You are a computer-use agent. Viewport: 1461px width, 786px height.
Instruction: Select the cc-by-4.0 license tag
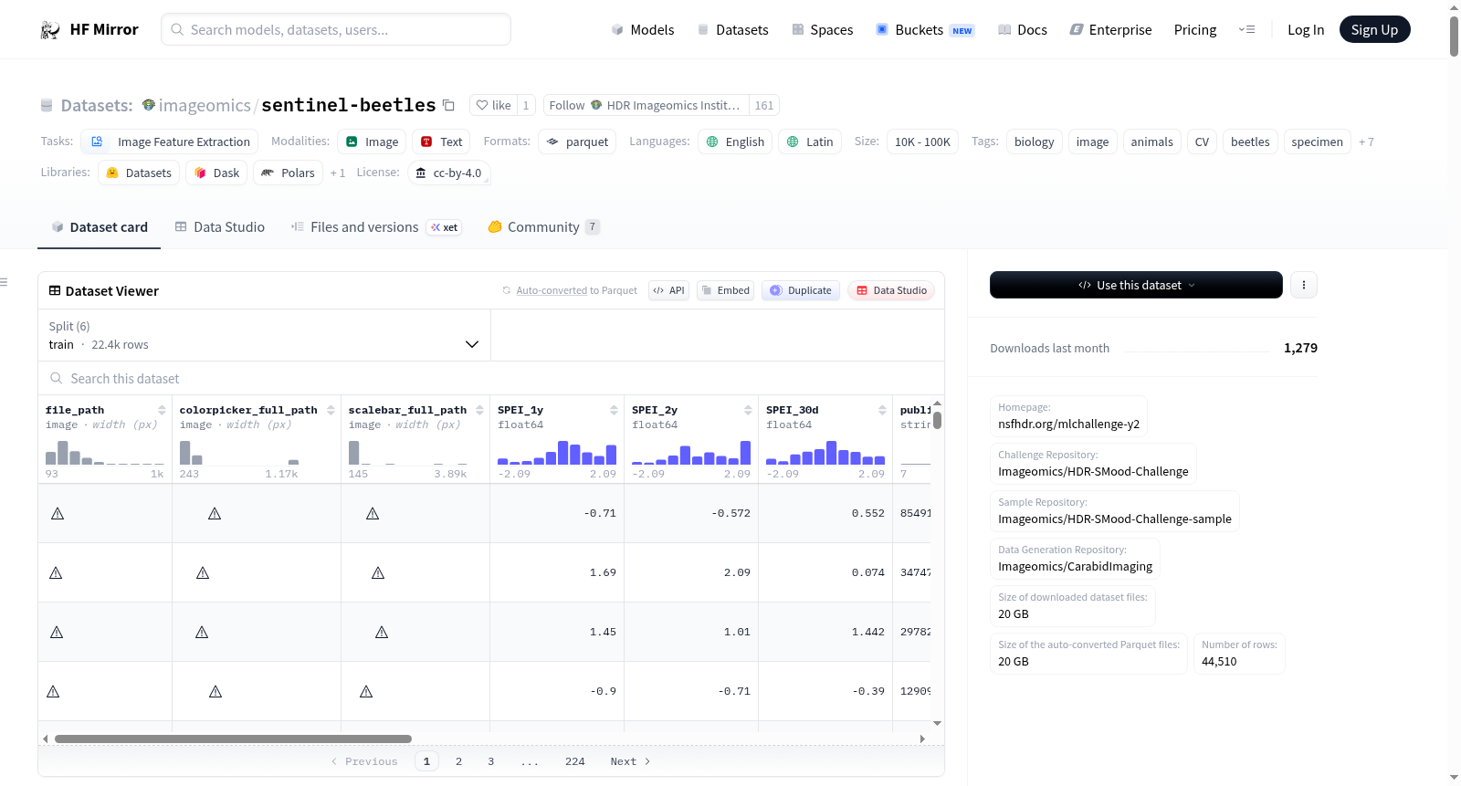click(448, 173)
